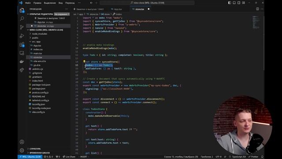Viewport: 282px width, 159px height.
Task: Open the Source Control view
Action: (22, 27)
